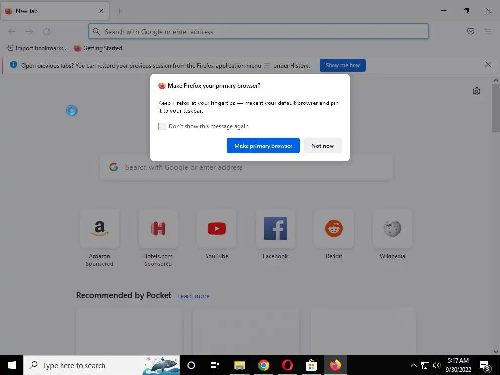Click the Show me how button
The width and height of the screenshot is (500, 375).
pos(343,65)
